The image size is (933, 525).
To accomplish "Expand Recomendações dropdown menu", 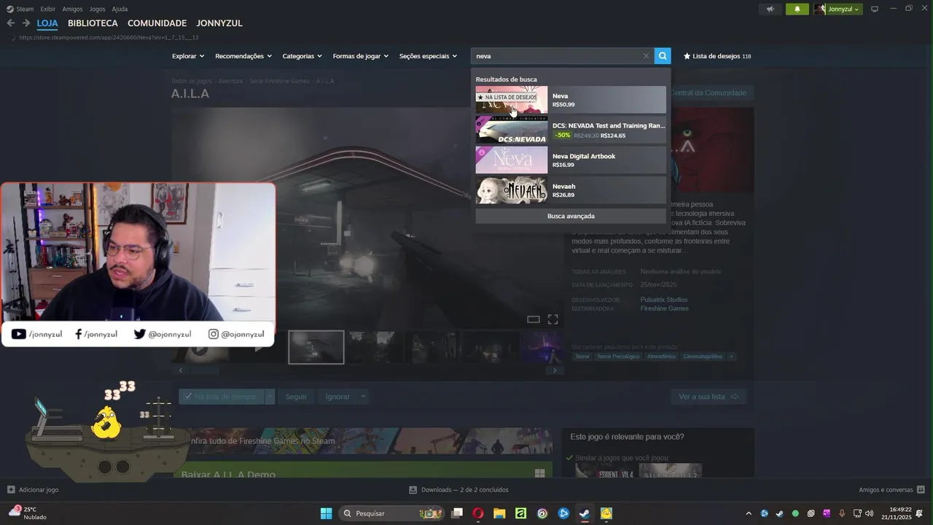I will coord(243,56).
